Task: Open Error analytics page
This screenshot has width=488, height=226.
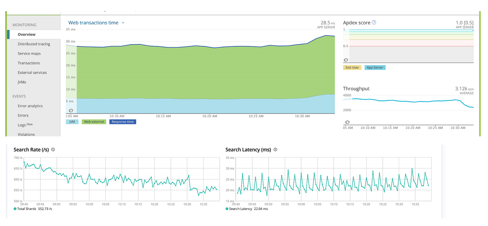Action: [30, 106]
